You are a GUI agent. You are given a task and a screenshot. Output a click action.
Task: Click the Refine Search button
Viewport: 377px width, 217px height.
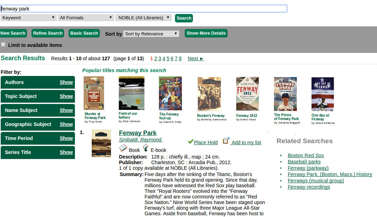tap(48, 33)
